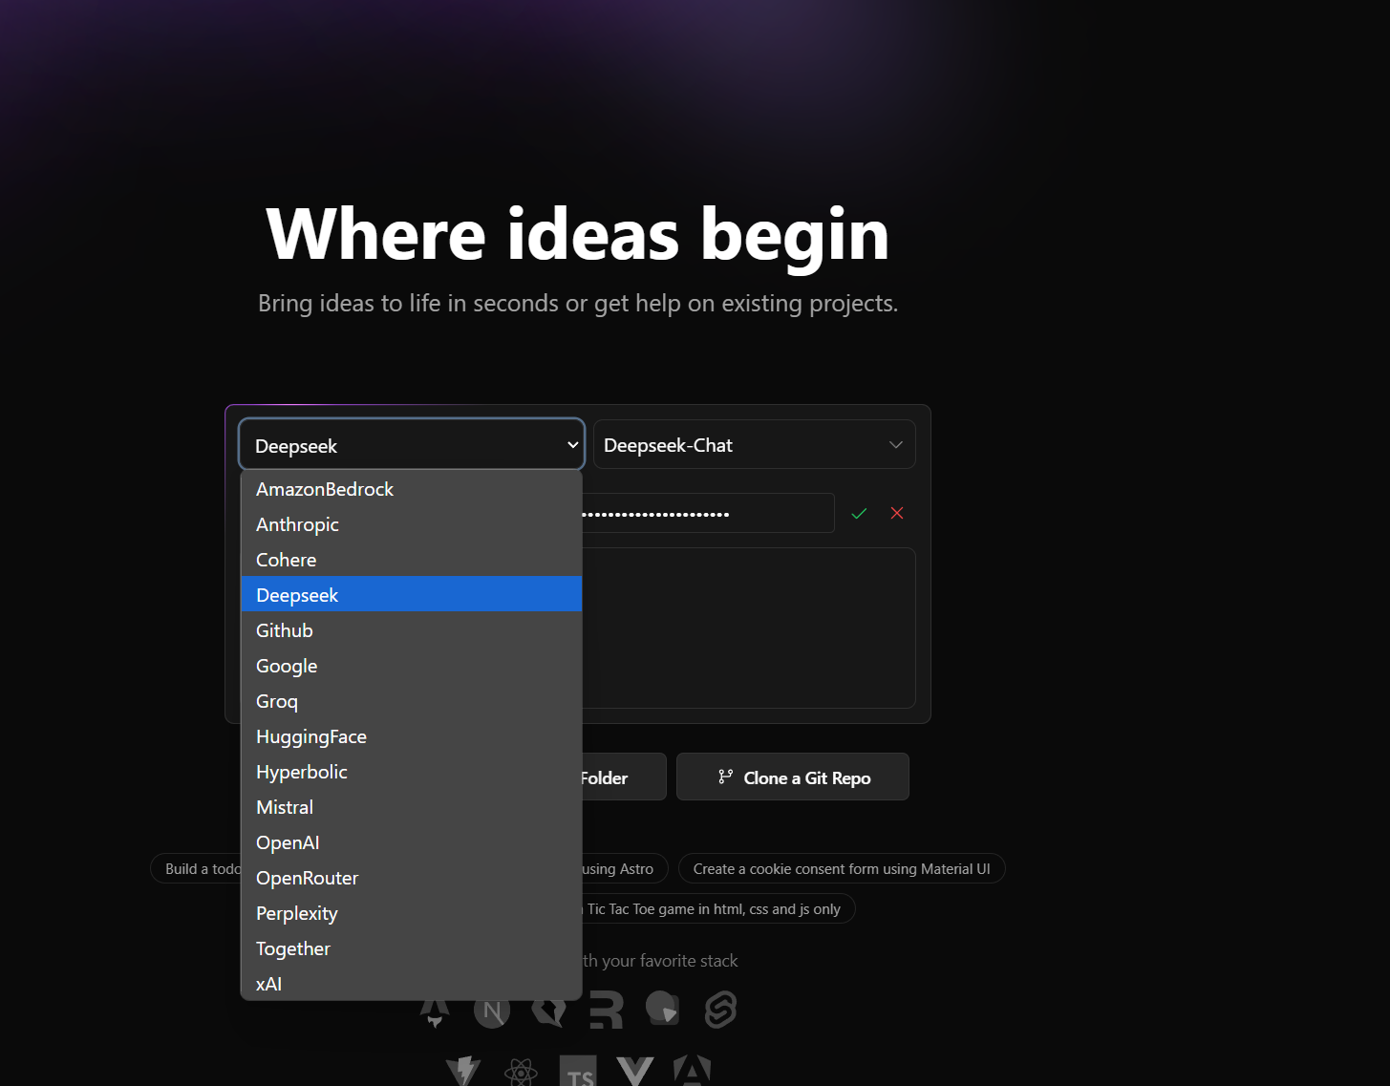Image resolution: width=1390 pixels, height=1086 pixels.
Task: Collapse the Deepseek provider select box
Action: [x=412, y=445]
